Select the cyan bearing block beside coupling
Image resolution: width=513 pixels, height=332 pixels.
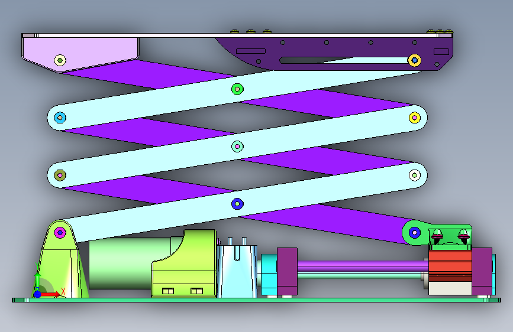(269, 275)
